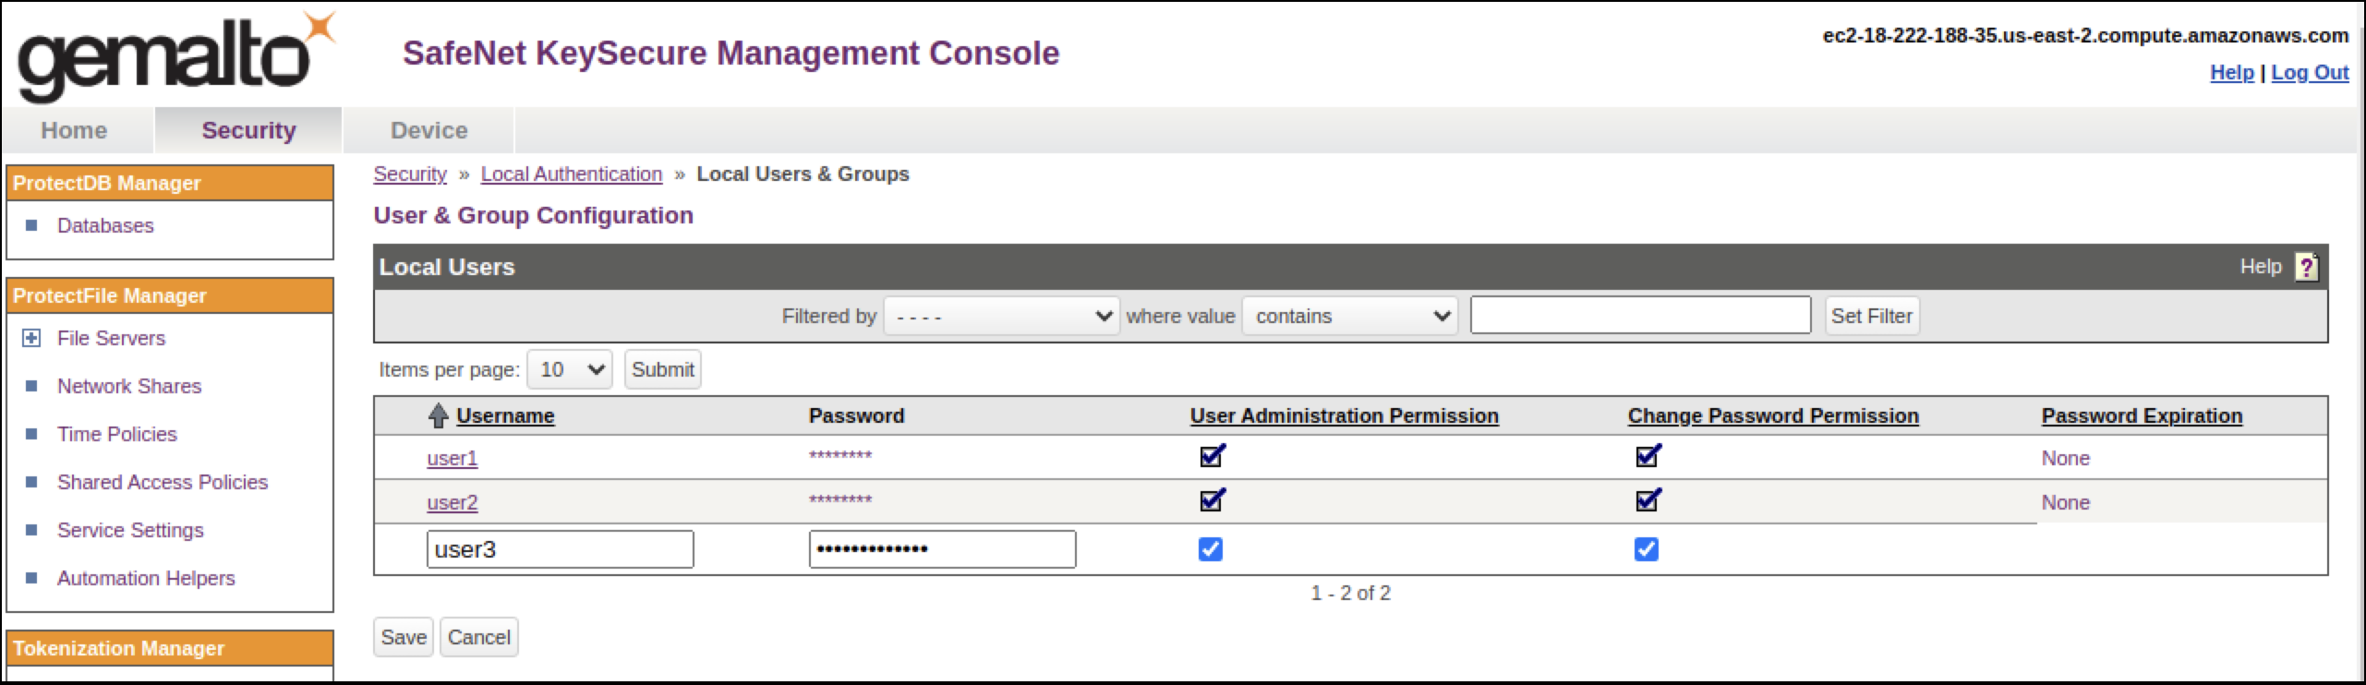Switch to the Device tab
The height and width of the screenshot is (685, 2366).
(429, 130)
